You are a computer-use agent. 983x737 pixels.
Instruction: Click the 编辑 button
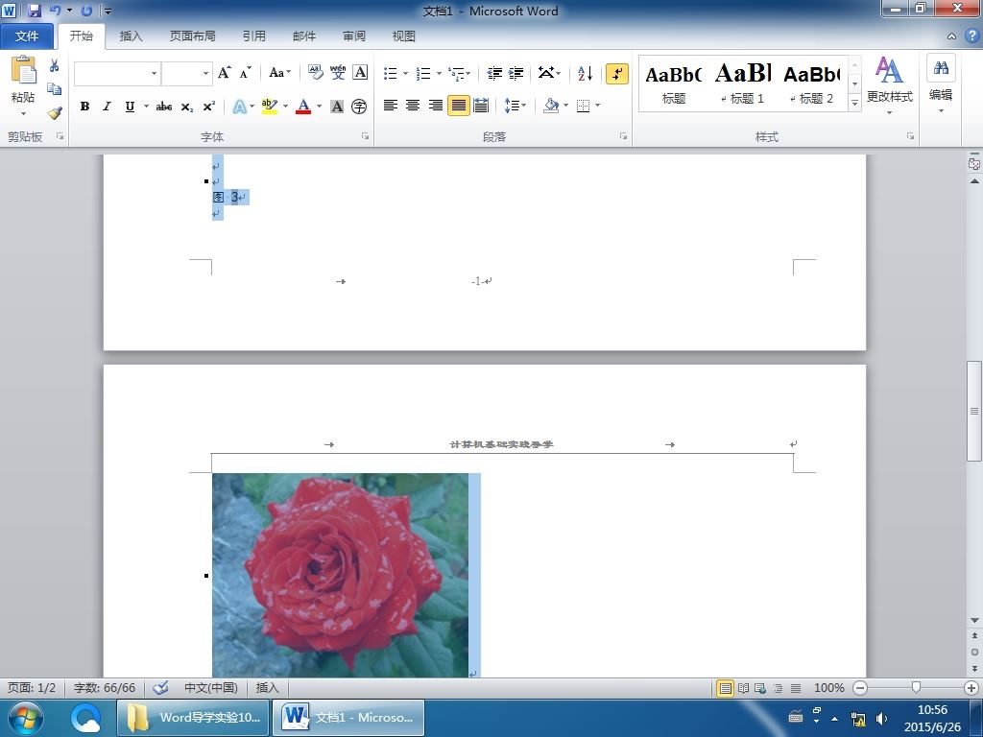click(941, 85)
